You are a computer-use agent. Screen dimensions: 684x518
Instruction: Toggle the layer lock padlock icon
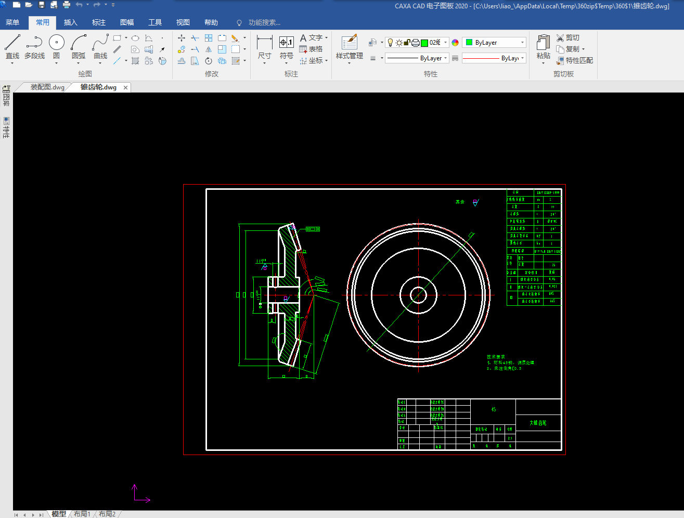tap(407, 43)
